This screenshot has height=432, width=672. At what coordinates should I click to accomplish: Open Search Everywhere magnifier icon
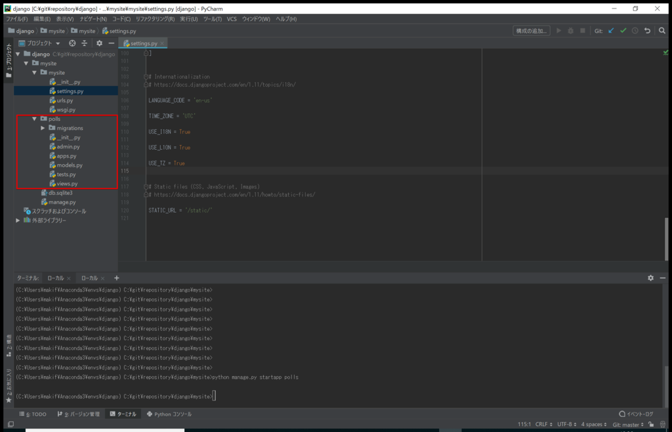click(x=662, y=31)
